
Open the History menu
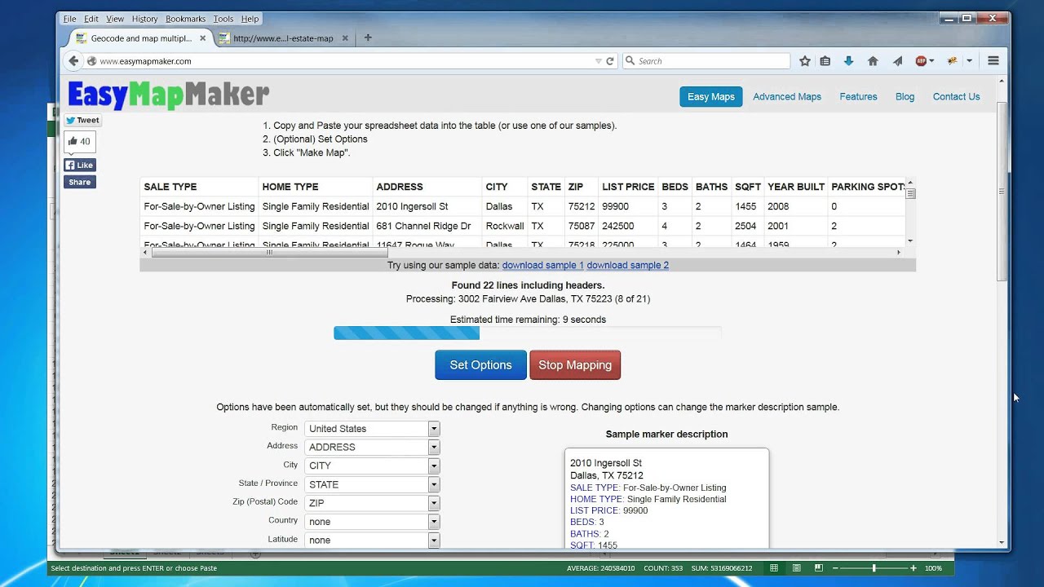pos(144,19)
